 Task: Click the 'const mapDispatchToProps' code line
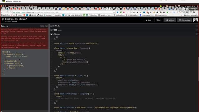[x=74, y=94]
